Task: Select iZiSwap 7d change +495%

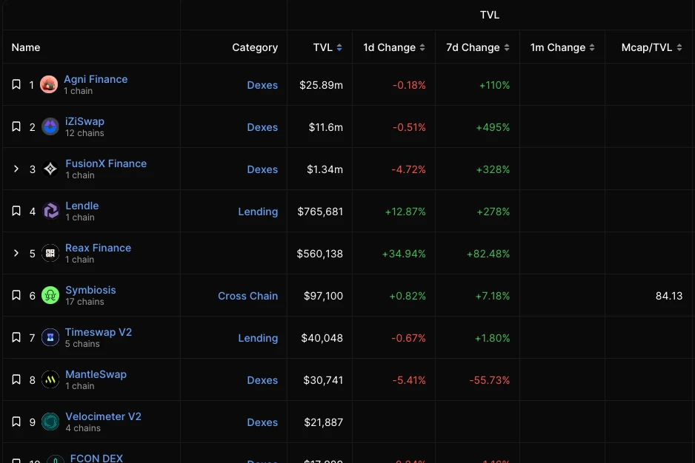Action: [x=493, y=127]
